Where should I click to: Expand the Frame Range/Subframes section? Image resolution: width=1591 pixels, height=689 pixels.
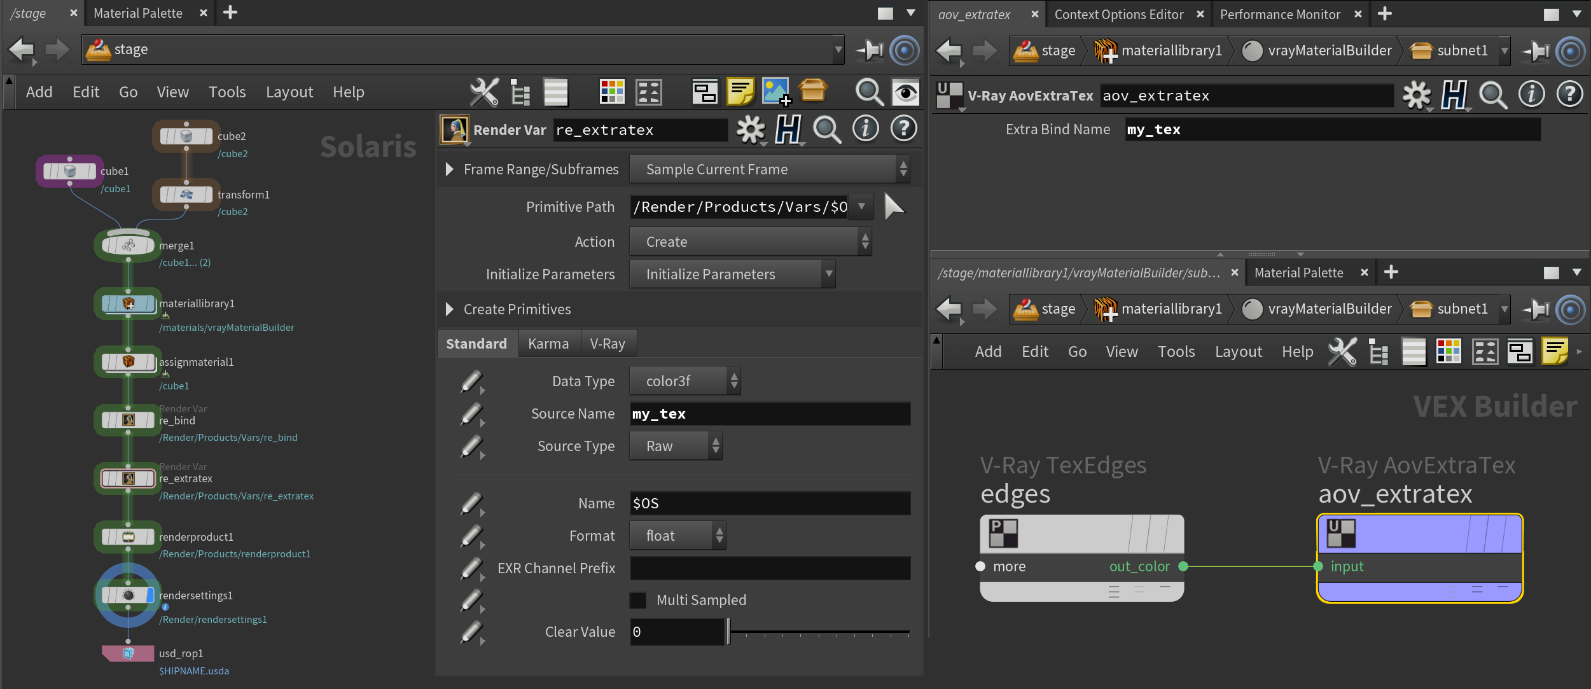[449, 169]
